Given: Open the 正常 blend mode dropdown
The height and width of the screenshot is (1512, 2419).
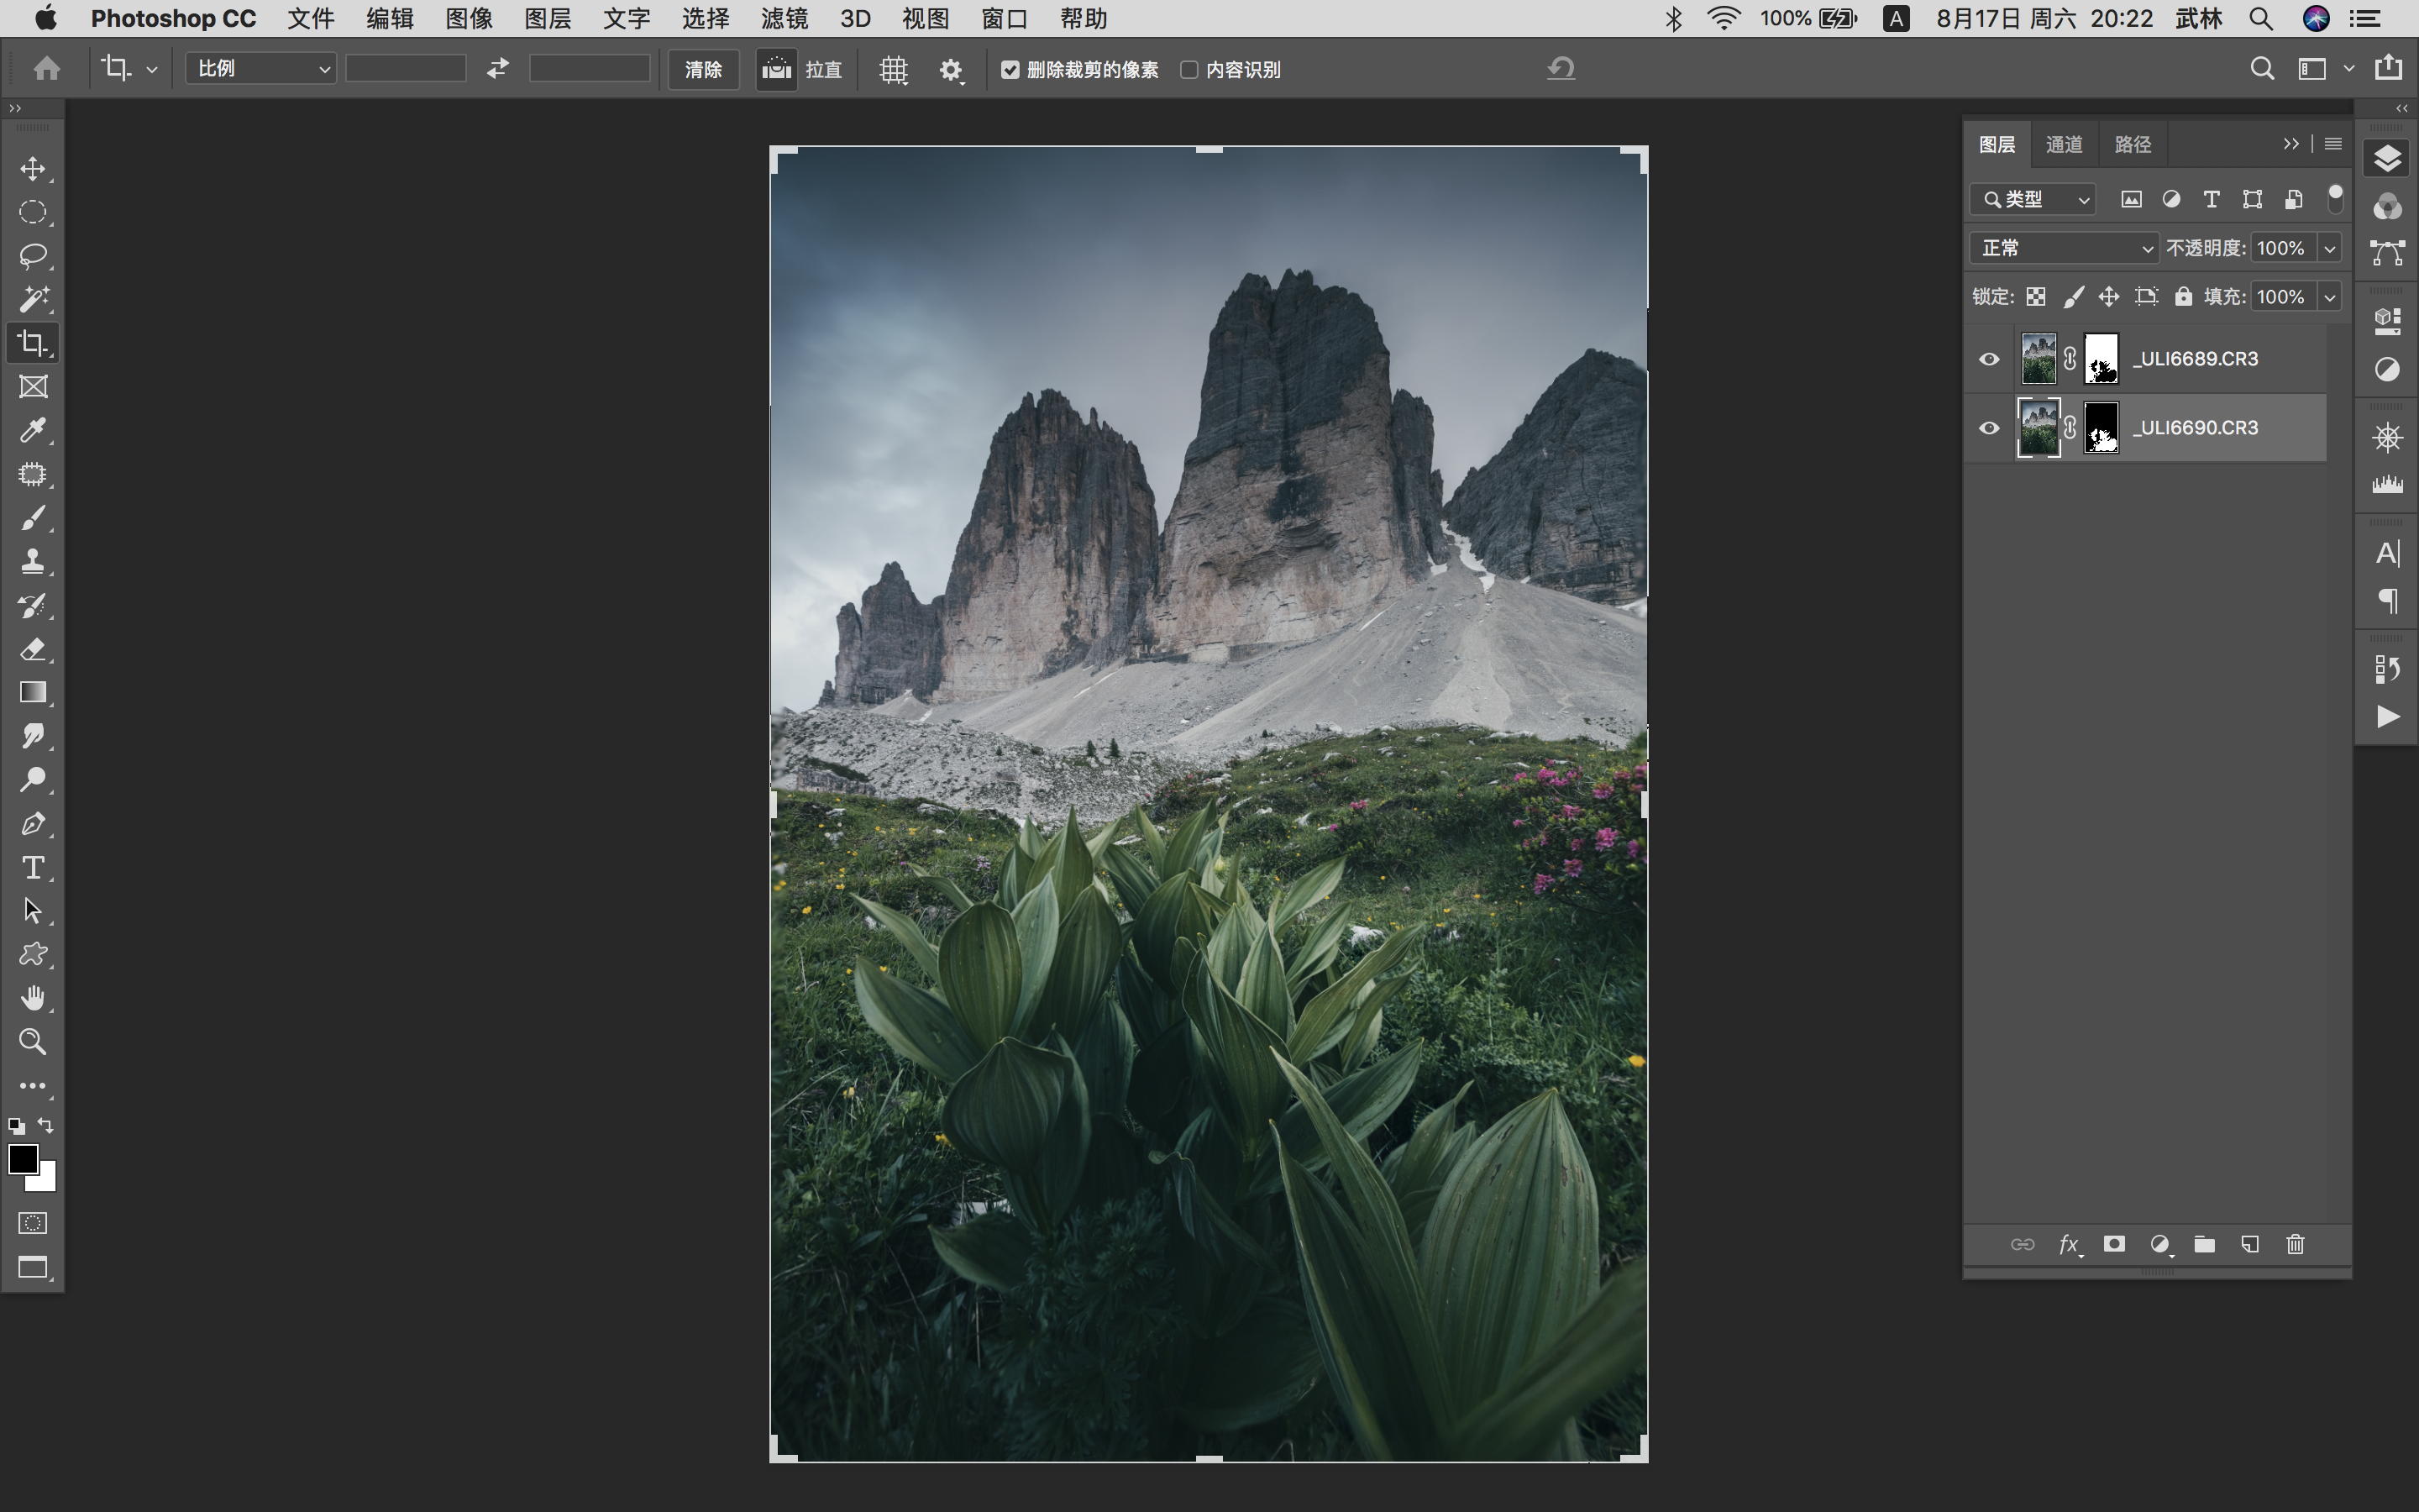Looking at the screenshot, I should [x=2065, y=248].
